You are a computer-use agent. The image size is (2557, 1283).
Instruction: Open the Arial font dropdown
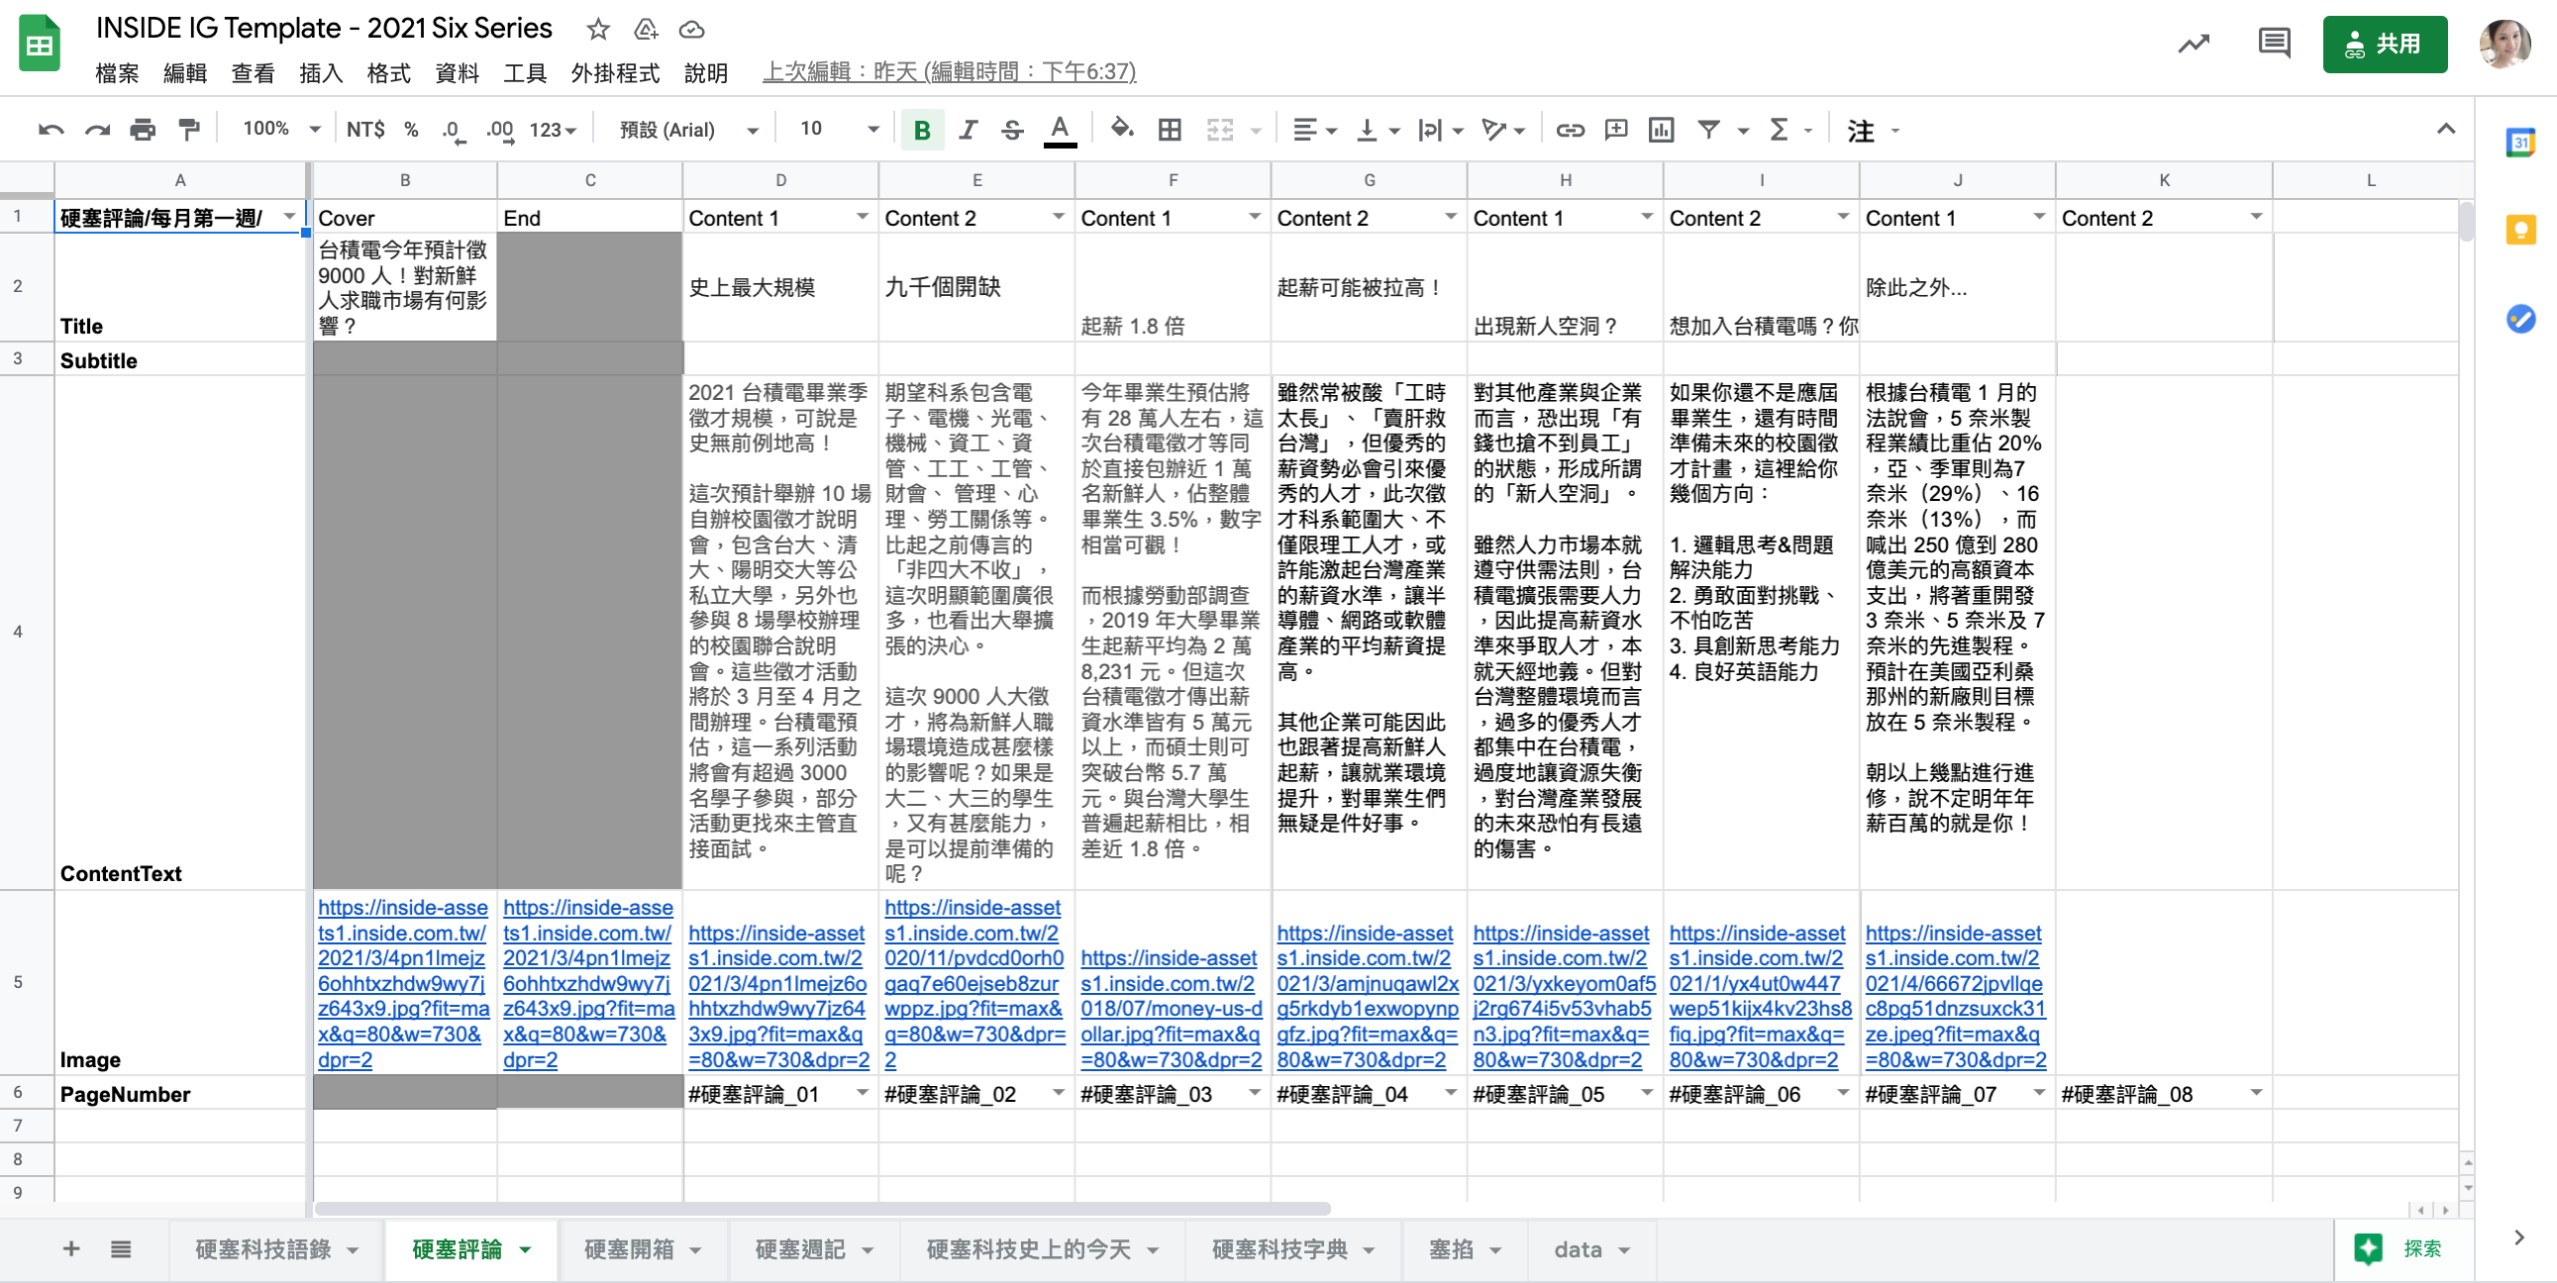click(x=689, y=130)
